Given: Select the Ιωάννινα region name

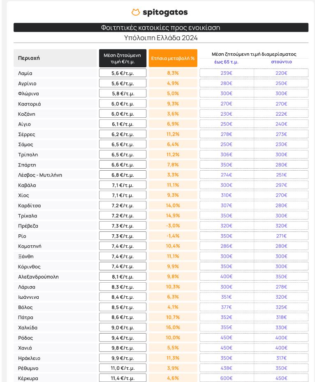Looking at the screenshot, I should [x=29, y=297].
